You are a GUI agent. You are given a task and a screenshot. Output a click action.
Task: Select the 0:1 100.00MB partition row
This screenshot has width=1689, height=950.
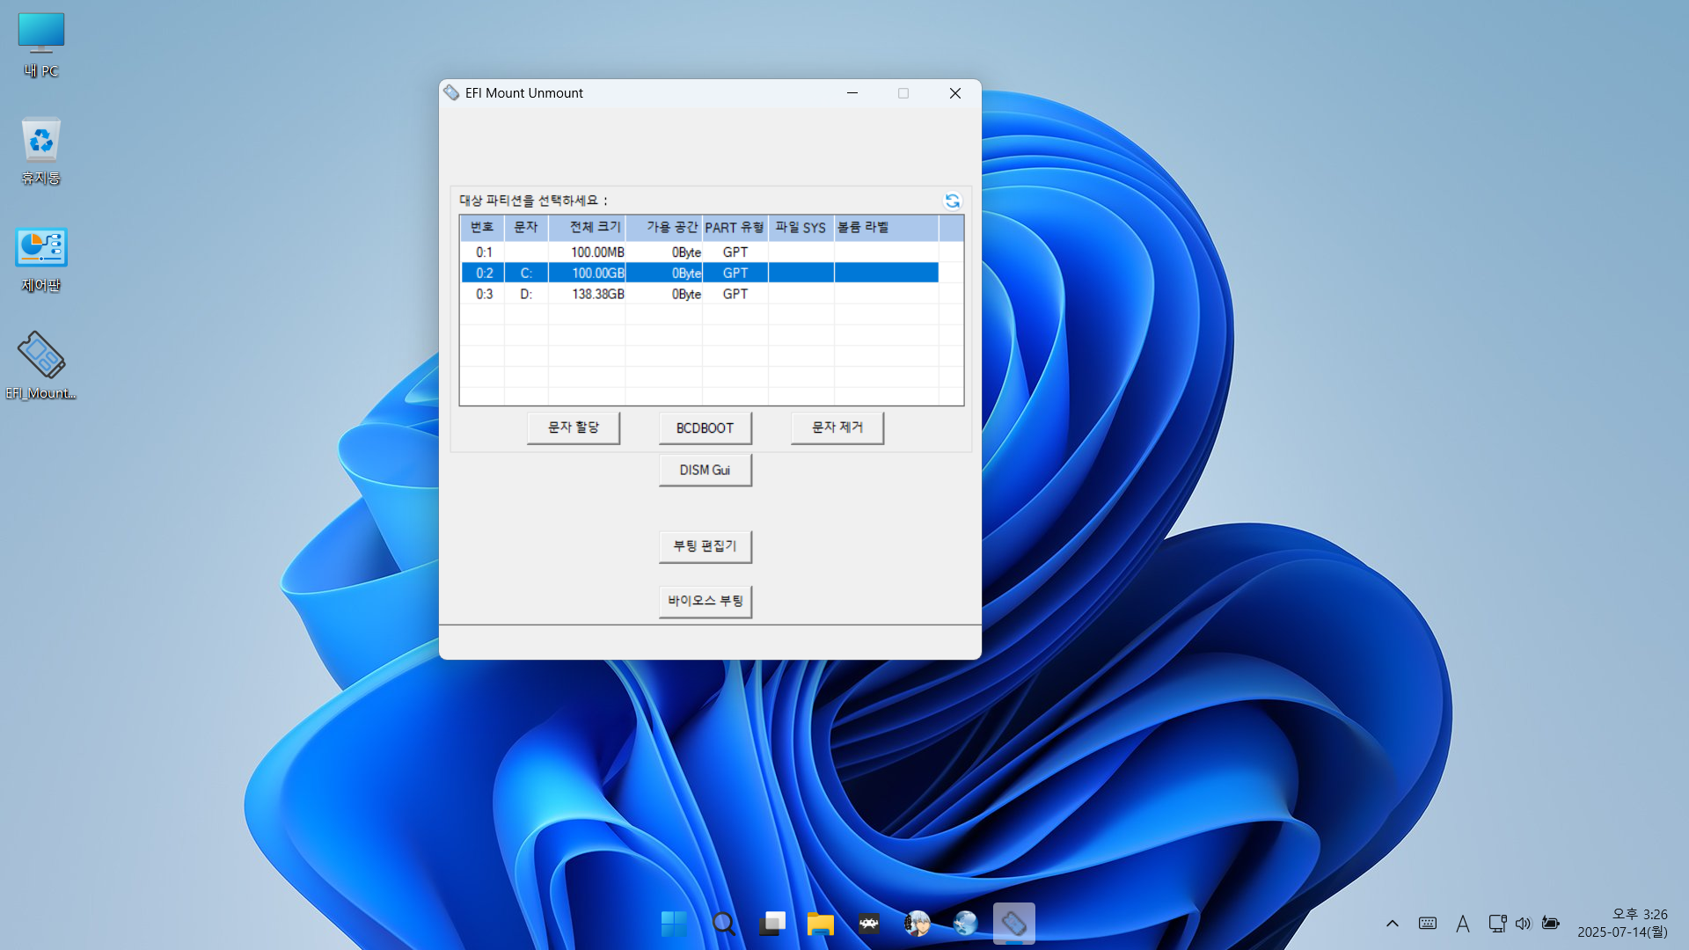pos(598,252)
